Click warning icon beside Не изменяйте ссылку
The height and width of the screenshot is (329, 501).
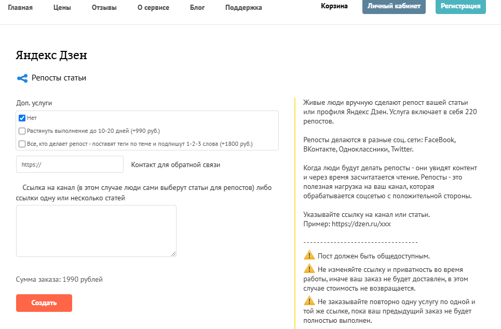(309, 269)
